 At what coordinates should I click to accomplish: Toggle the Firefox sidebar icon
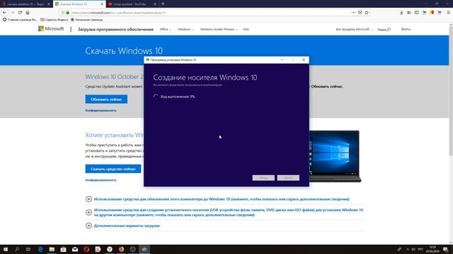[417, 13]
